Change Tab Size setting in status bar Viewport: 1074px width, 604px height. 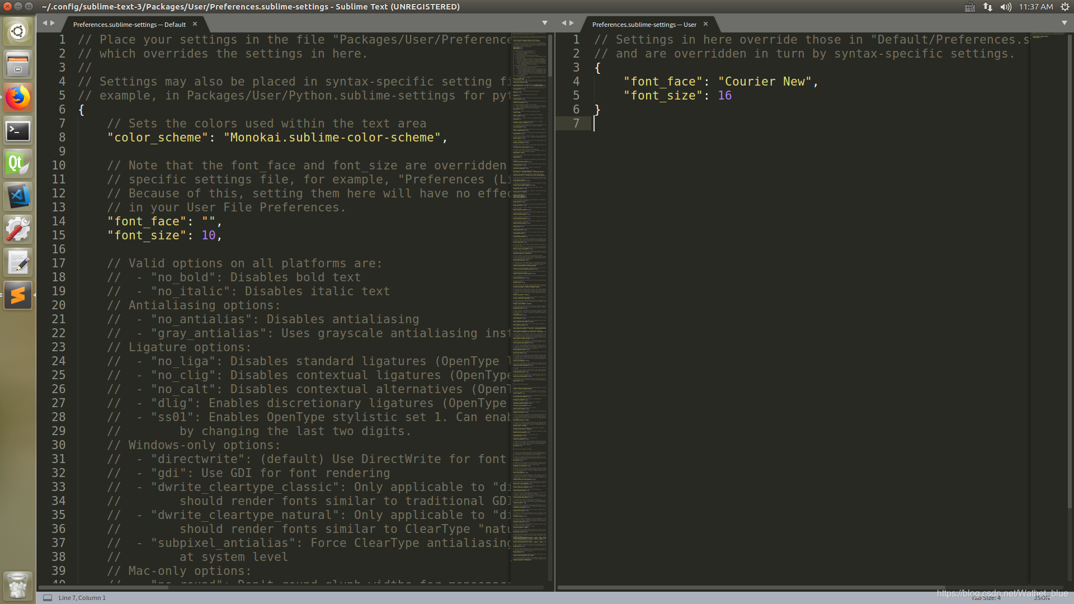[986, 598]
